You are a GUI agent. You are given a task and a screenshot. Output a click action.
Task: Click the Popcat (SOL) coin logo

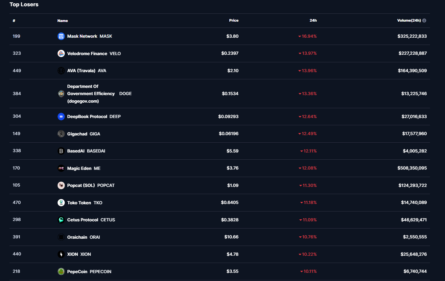[x=61, y=186]
